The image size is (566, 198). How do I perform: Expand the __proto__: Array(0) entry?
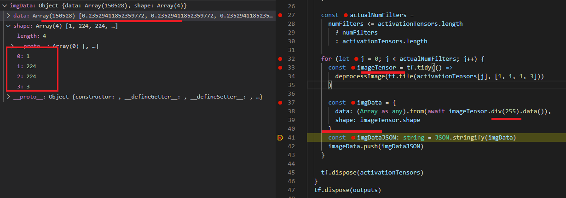(12, 46)
